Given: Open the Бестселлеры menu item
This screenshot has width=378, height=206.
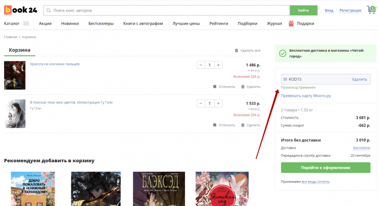Looking at the screenshot, I should pyautogui.click(x=101, y=24).
